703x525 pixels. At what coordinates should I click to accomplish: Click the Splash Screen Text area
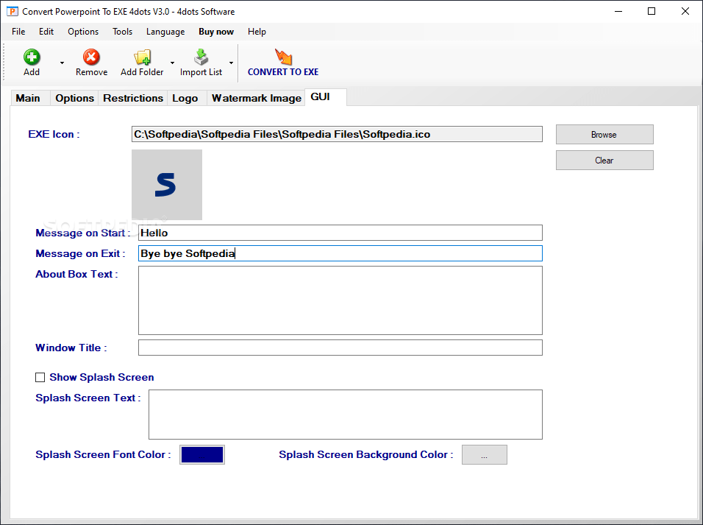point(345,415)
